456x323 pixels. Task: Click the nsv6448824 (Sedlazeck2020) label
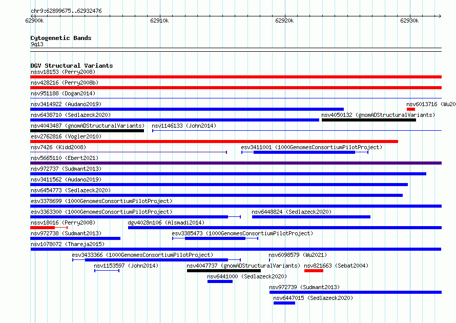pyautogui.click(x=292, y=212)
